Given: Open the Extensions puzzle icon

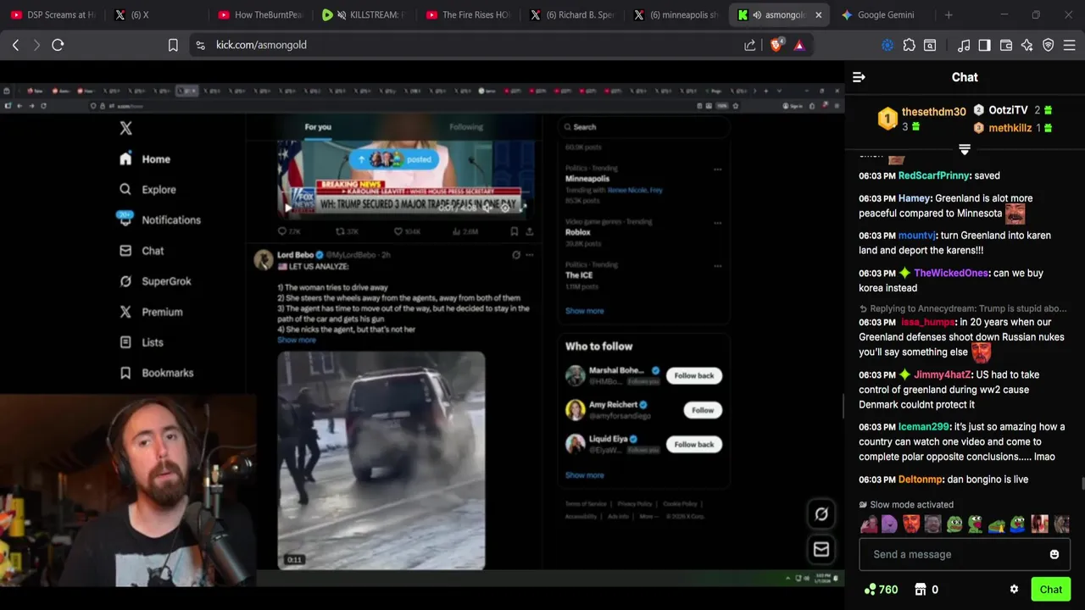Looking at the screenshot, I should (x=909, y=45).
